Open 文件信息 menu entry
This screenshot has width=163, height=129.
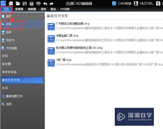pyautogui.click(x=22, y=48)
